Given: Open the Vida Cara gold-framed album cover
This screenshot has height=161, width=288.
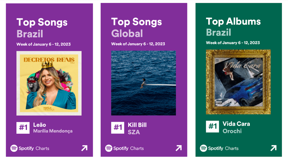Looking at the screenshot, I should 238,82.
